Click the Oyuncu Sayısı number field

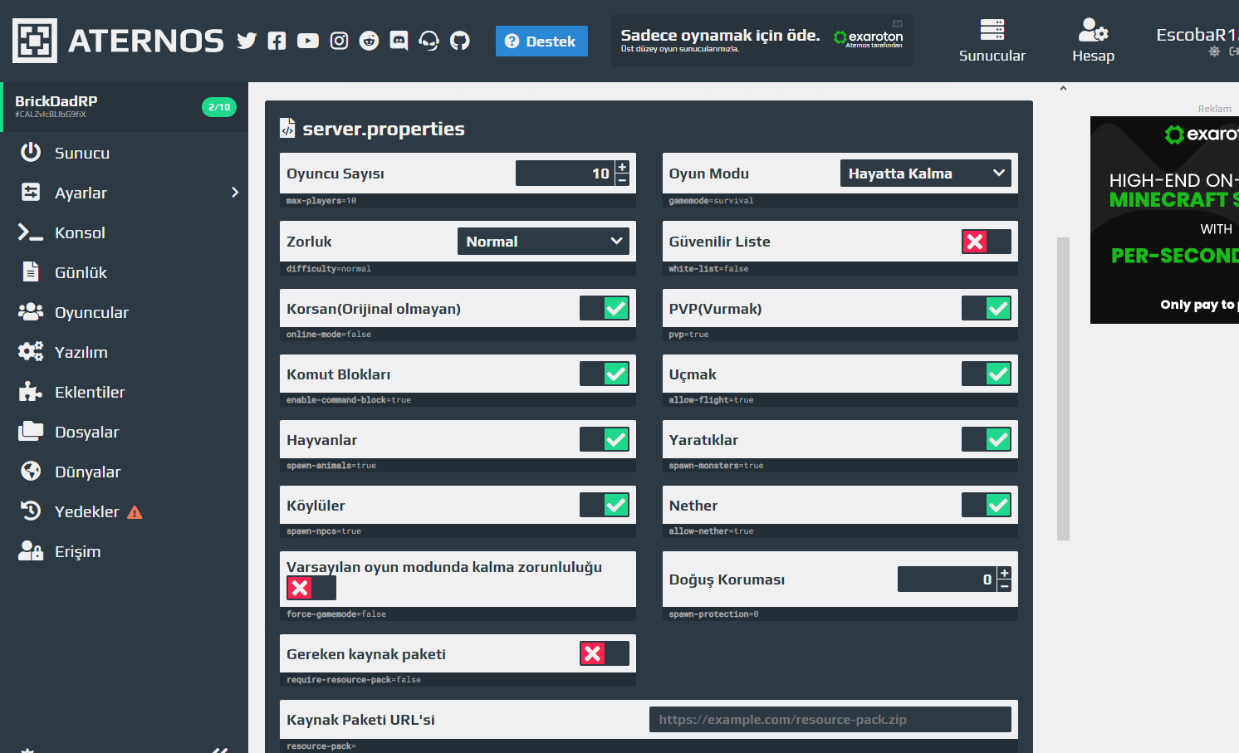coord(565,174)
